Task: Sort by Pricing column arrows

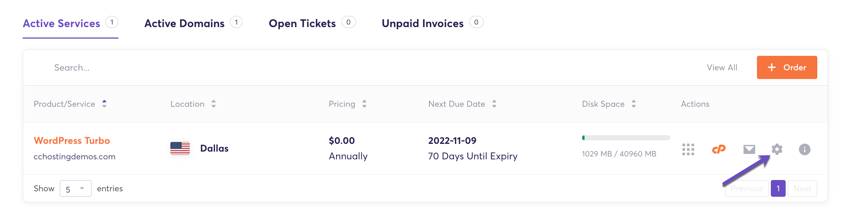Action: point(364,104)
